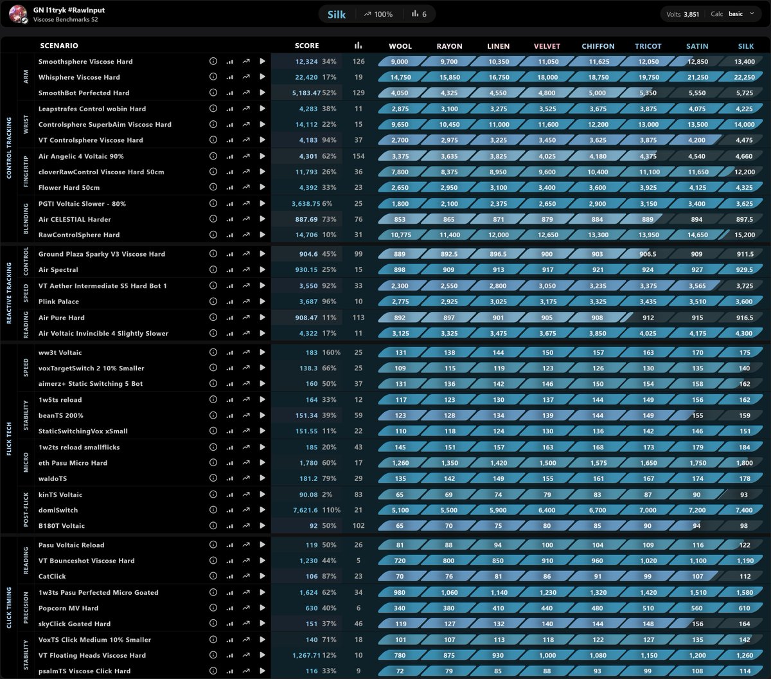
Task: Show leaderboard bars icon for PGTI Voltaic Slower - 80%
Action: click(229, 204)
